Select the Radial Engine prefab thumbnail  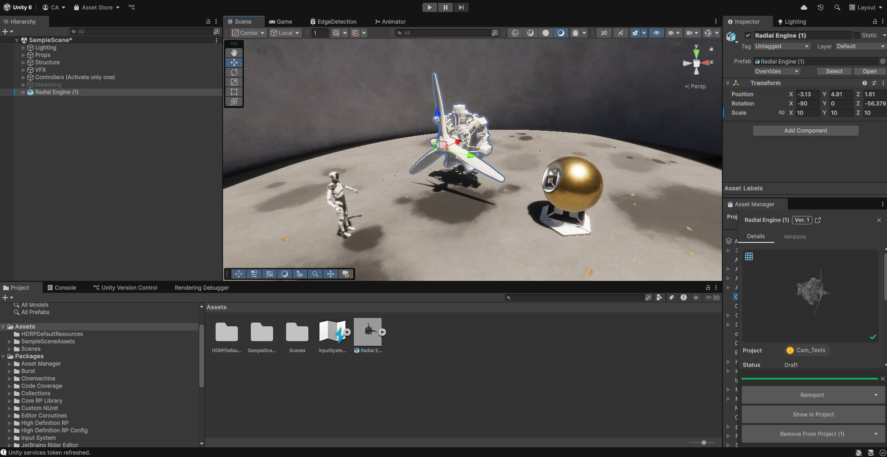tap(368, 332)
